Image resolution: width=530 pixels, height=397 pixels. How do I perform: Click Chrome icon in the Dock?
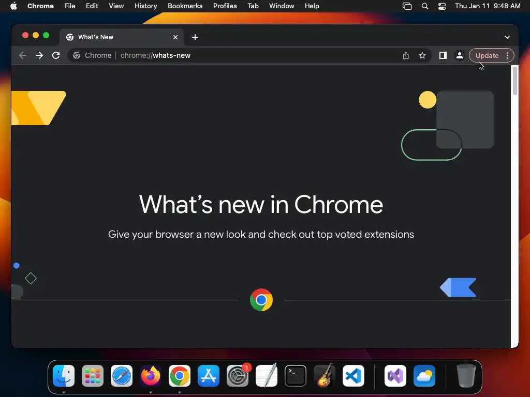point(180,376)
